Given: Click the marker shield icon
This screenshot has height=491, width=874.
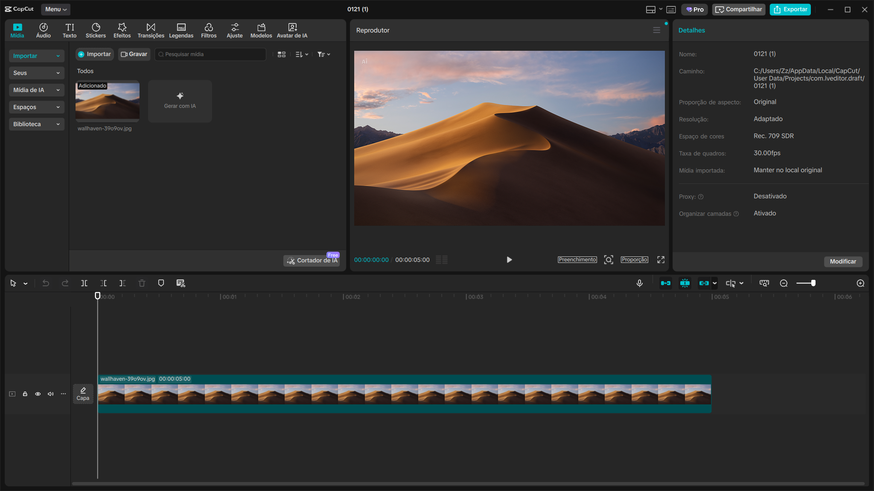Looking at the screenshot, I should click(x=161, y=283).
